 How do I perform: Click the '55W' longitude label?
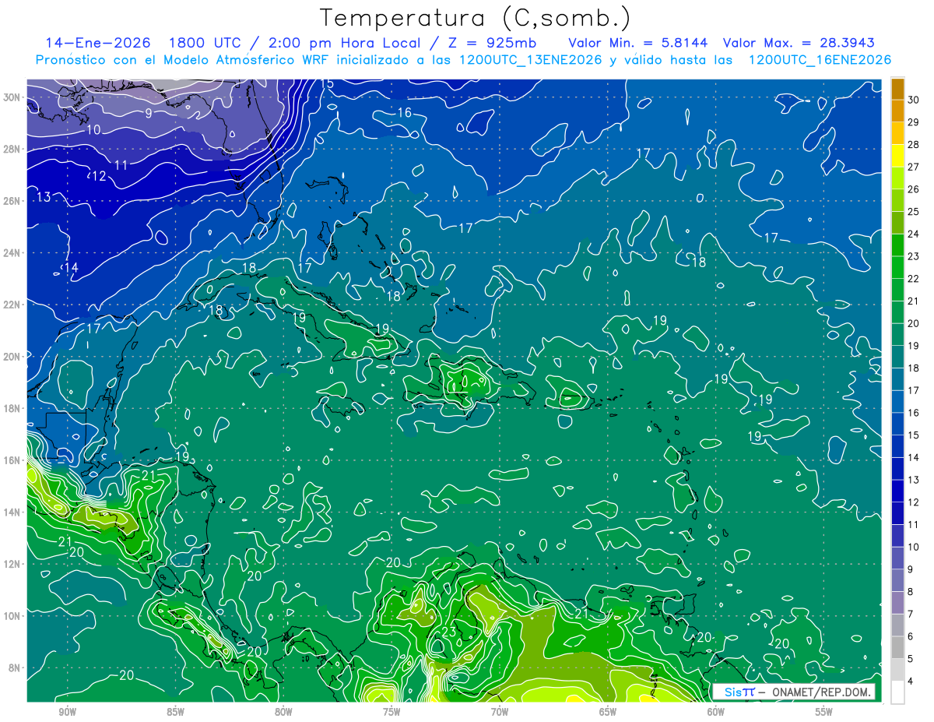[x=824, y=712]
